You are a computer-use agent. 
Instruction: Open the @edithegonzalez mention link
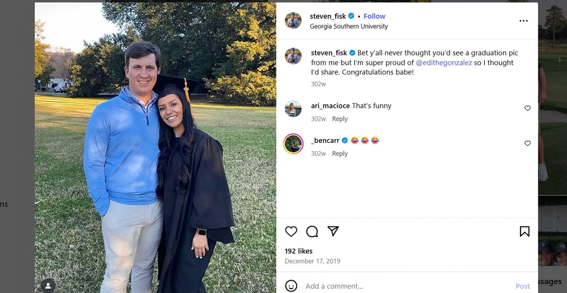444,63
